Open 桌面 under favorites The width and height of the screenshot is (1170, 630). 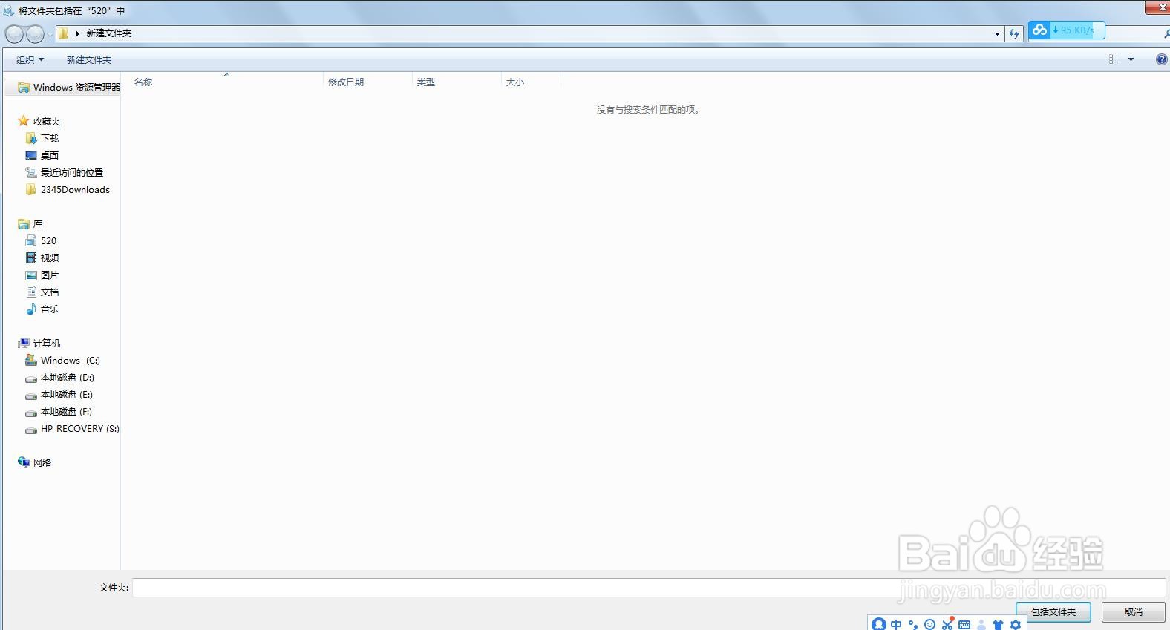50,155
